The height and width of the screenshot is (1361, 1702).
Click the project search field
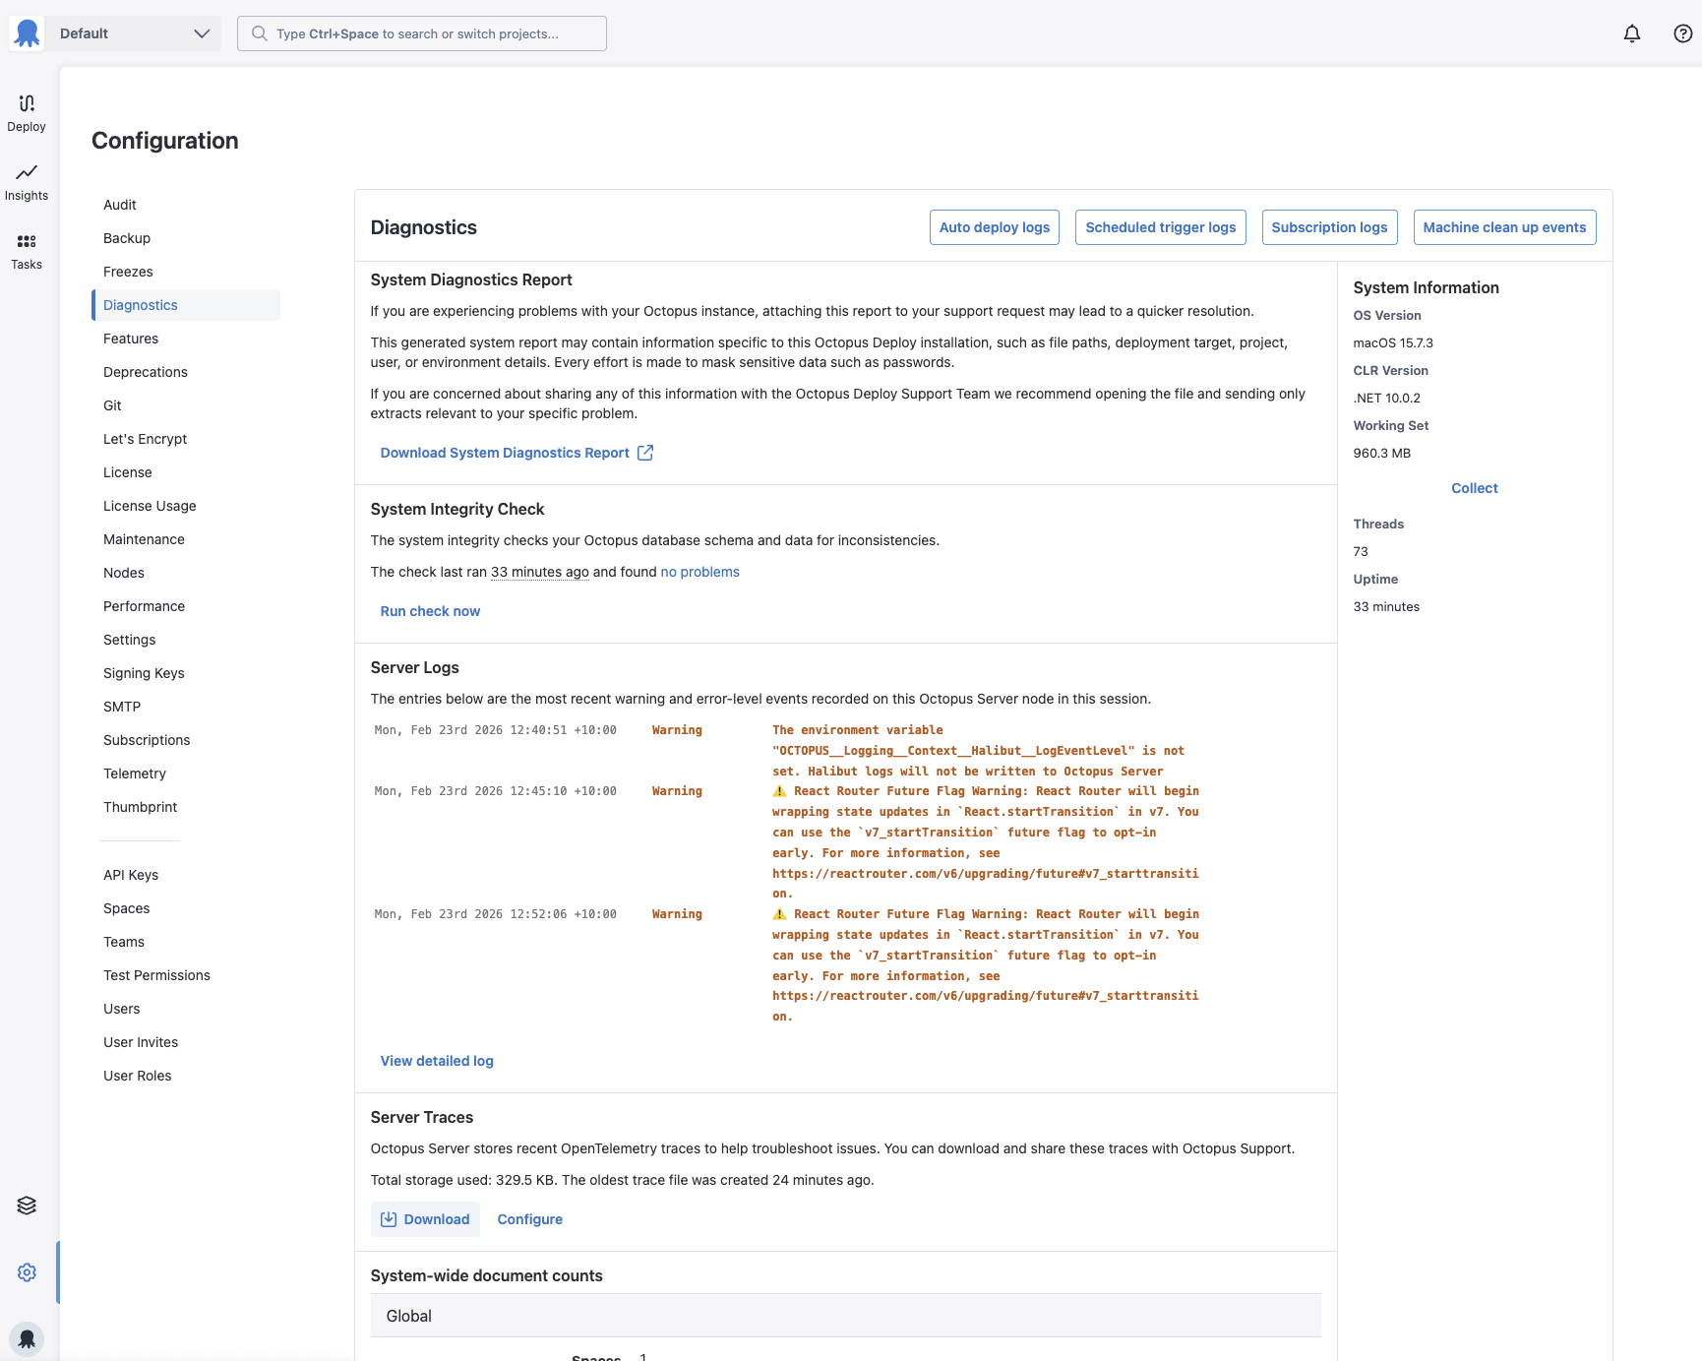pyautogui.click(x=421, y=32)
